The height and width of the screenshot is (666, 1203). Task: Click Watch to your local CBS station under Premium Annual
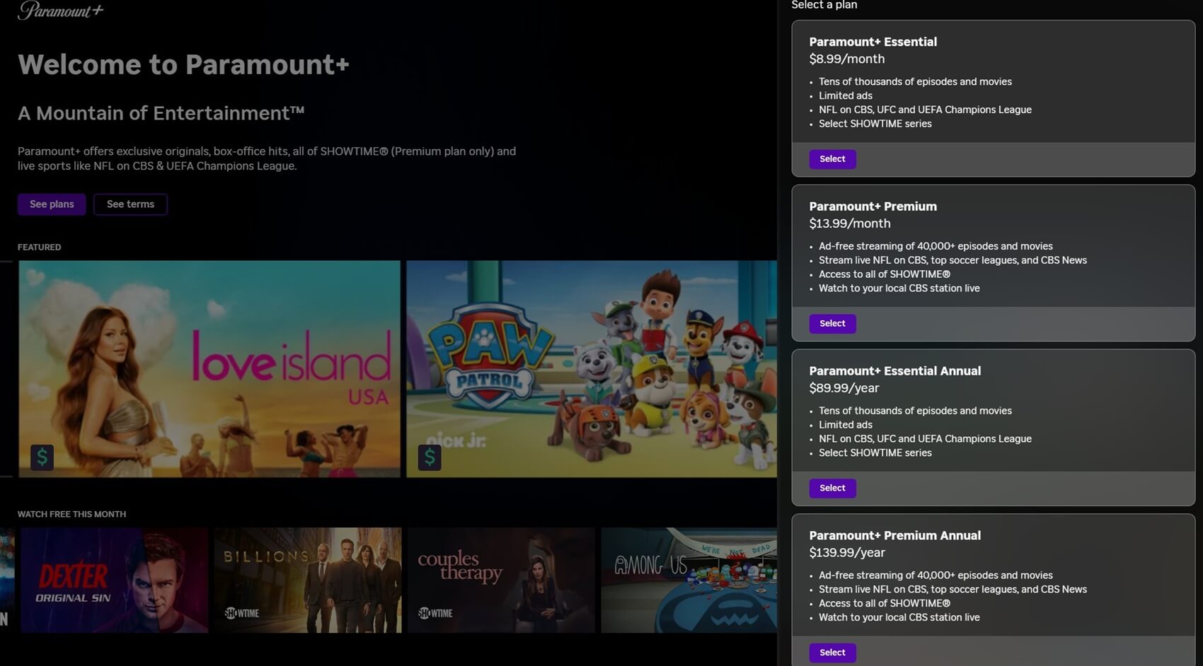pos(899,617)
